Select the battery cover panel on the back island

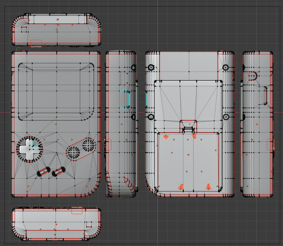tap(188, 162)
